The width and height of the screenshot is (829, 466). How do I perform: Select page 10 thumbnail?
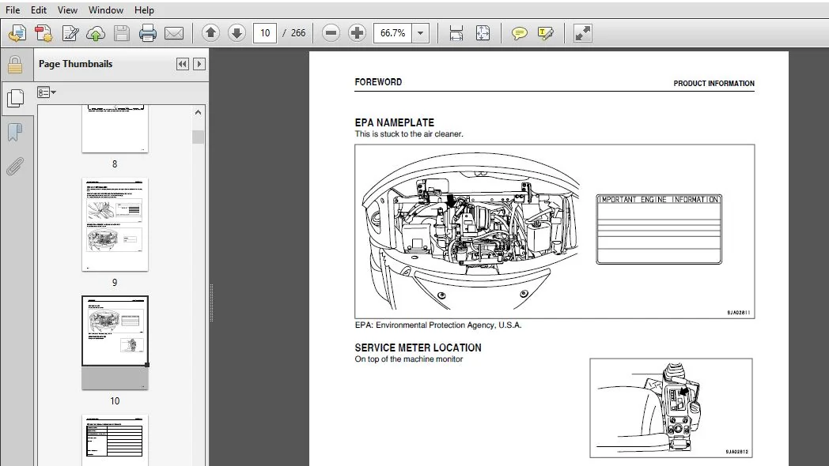pos(115,343)
